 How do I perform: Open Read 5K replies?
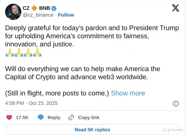point(93,130)
